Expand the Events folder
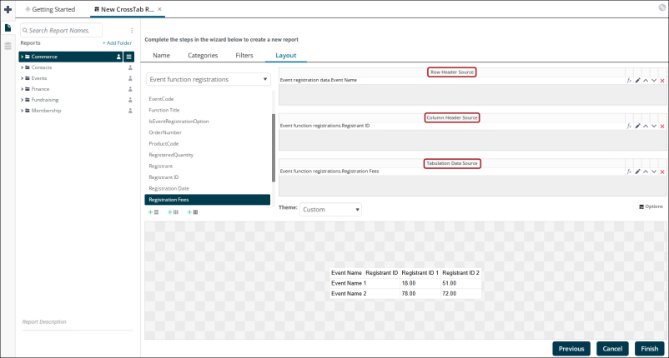 pyautogui.click(x=23, y=78)
